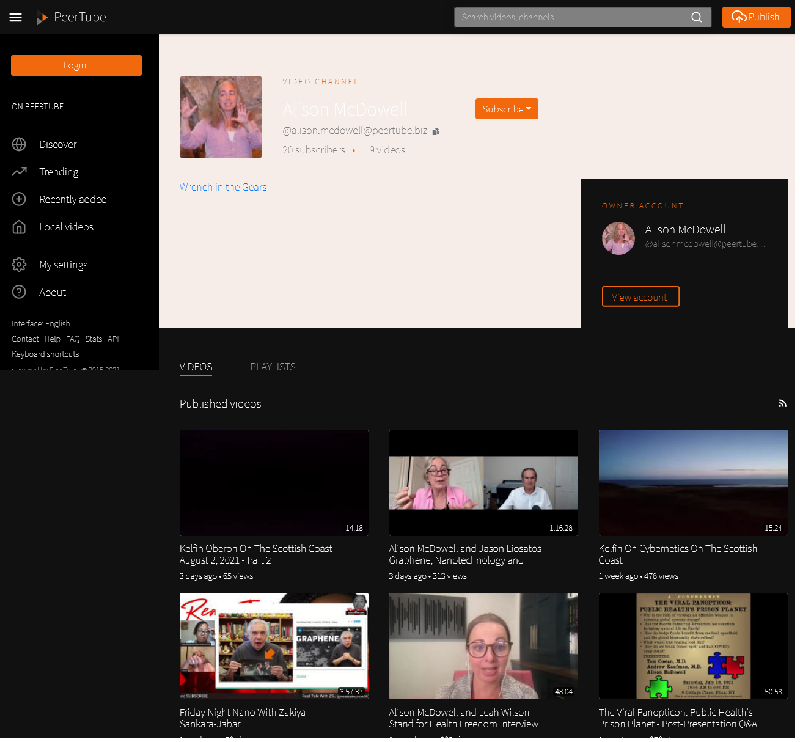Open the RSS feed icon
This screenshot has width=800, height=742.
[782, 403]
